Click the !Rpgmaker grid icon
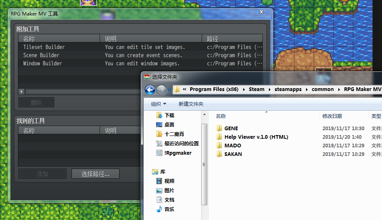Screen dimensions: 382x220 (159, 153)
